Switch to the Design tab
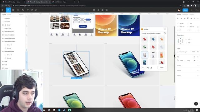This screenshot has height=112, width=200. tap(179, 15)
